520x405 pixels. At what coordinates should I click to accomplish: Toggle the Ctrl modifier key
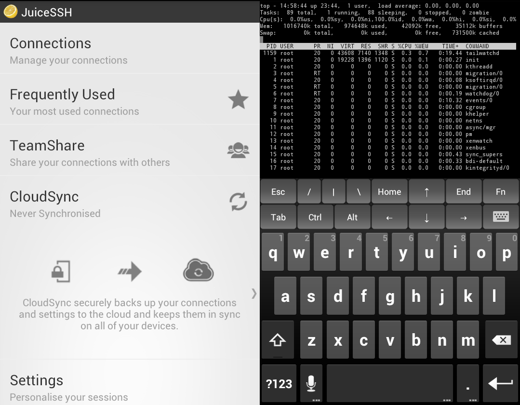click(x=315, y=217)
